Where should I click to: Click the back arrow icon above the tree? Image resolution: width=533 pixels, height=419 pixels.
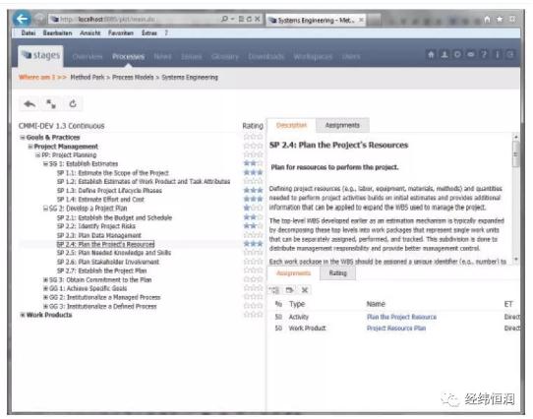30,103
